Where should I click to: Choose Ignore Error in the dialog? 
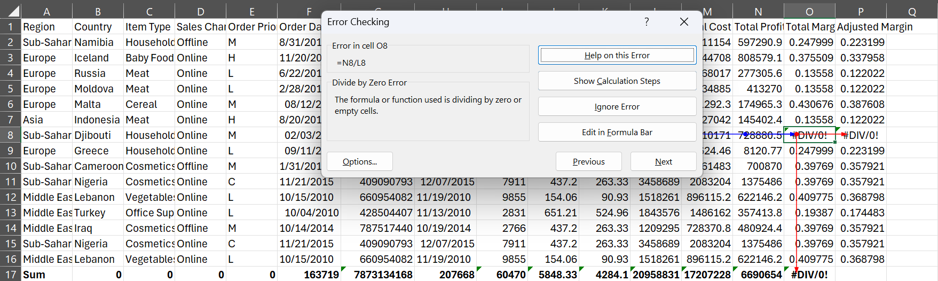point(617,106)
